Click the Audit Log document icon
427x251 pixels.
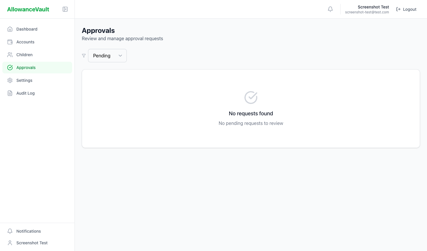click(10, 93)
